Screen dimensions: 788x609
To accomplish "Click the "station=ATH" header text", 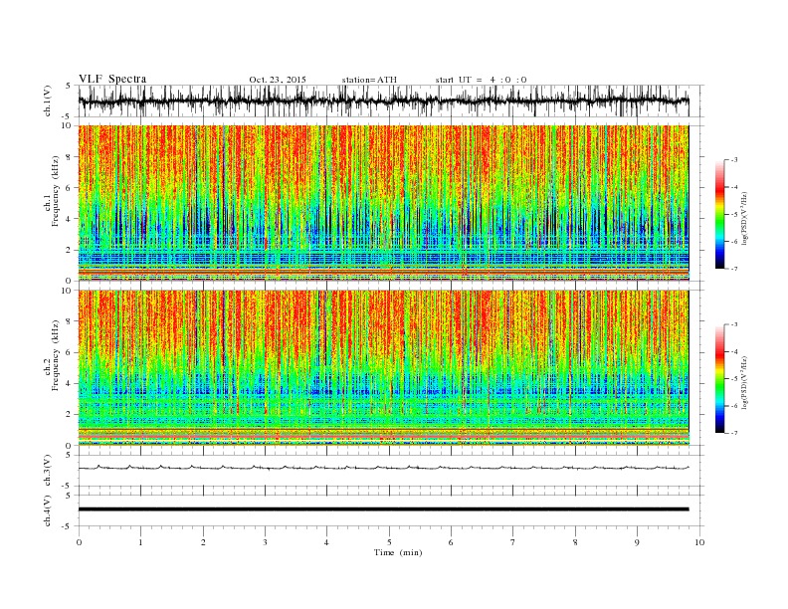I will pos(369,80).
